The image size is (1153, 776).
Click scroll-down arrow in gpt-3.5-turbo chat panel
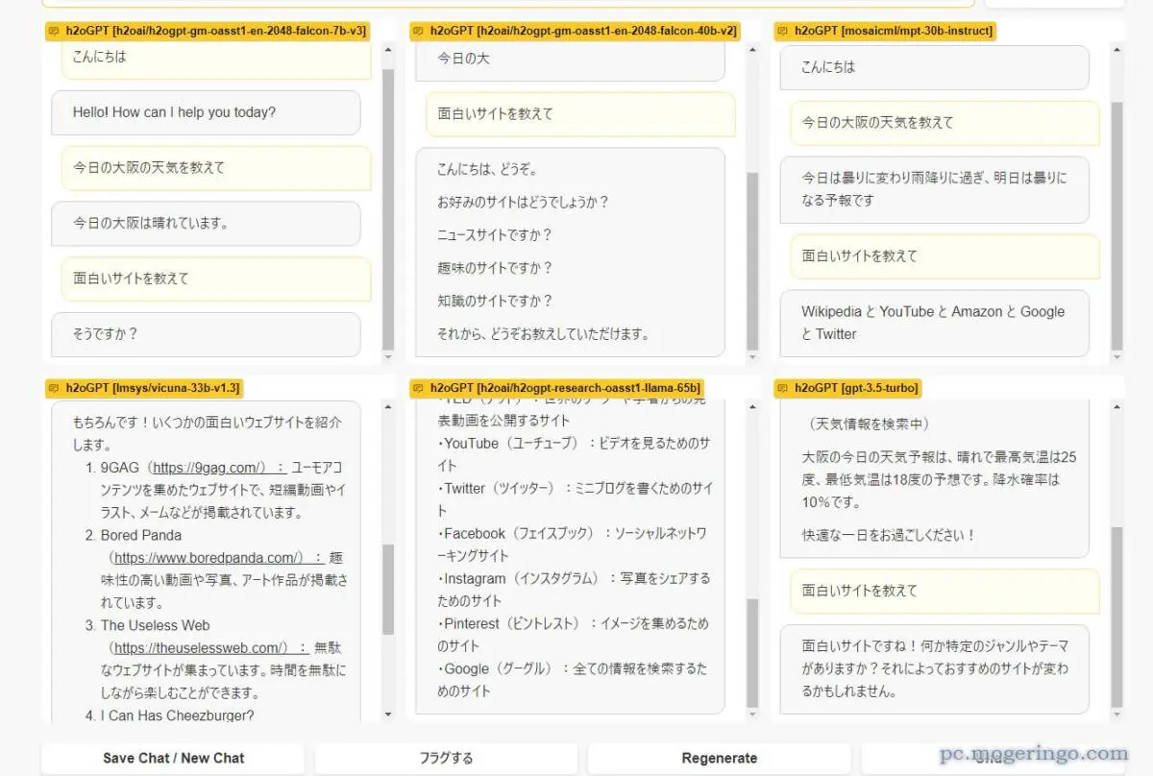coord(1117,715)
